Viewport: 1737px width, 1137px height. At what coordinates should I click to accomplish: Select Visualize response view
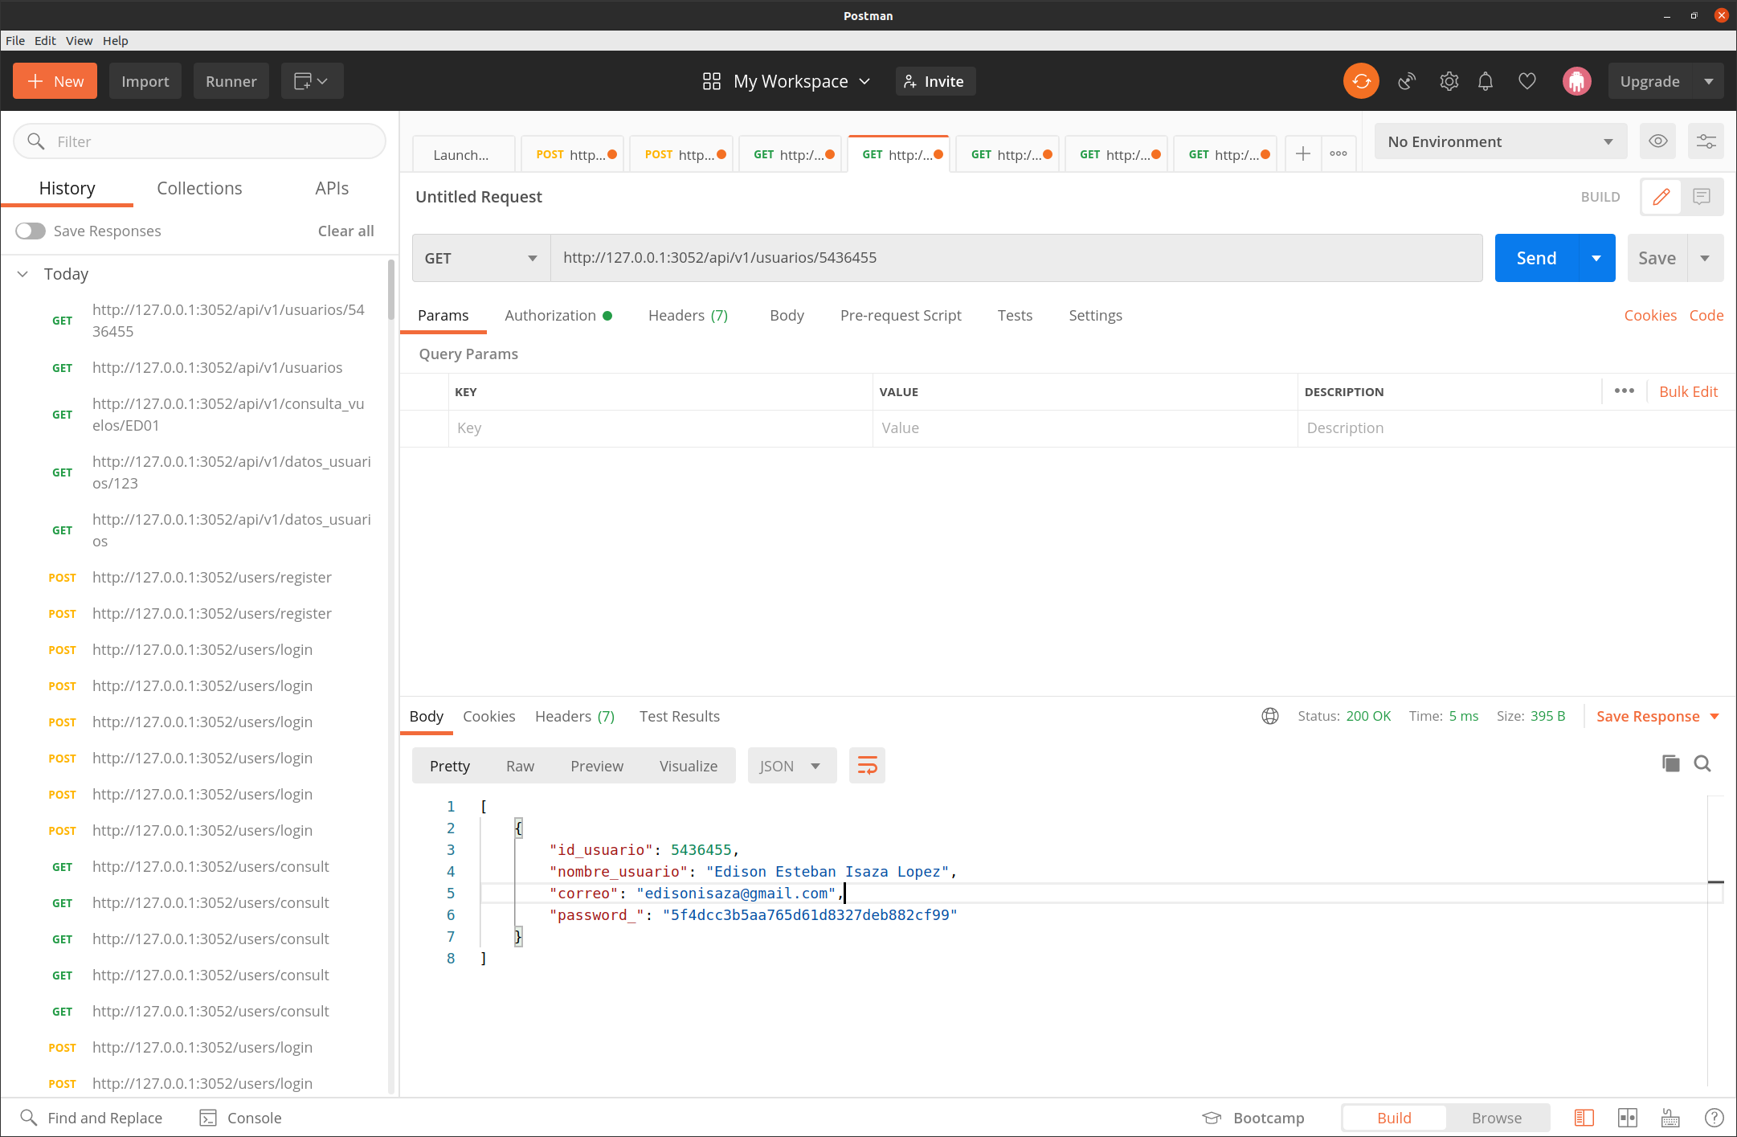689,766
